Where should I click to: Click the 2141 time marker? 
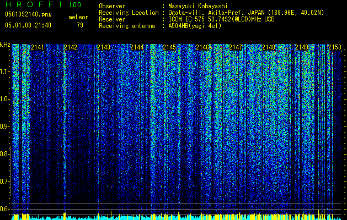[38, 47]
